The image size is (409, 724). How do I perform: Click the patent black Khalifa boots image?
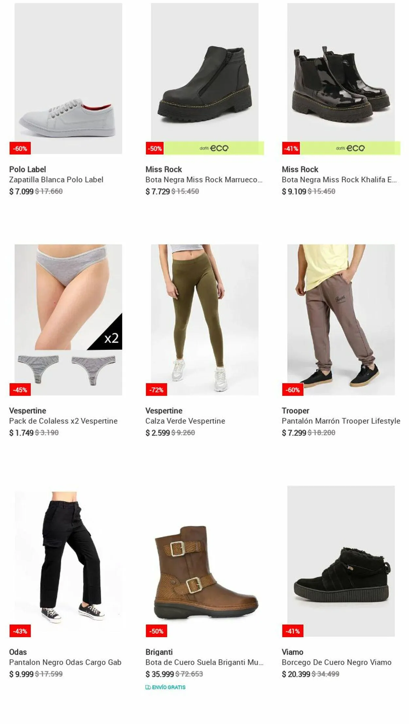pyautogui.click(x=341, y=79)
